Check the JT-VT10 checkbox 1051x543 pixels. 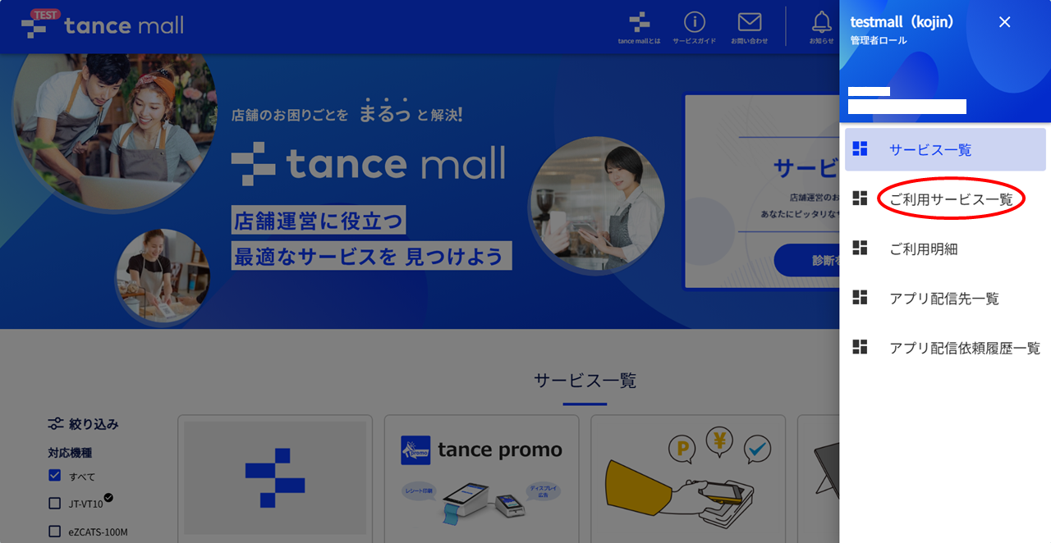click(x=55, y=503)
